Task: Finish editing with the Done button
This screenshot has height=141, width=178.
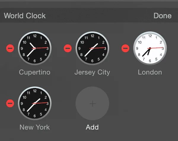Action: coord(163,16)
